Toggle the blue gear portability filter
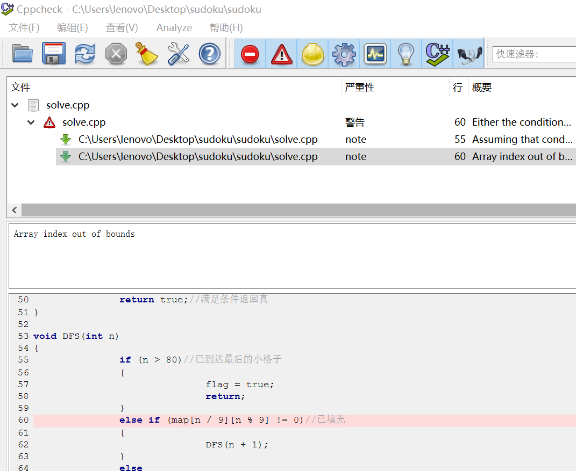 click(344, 54)
